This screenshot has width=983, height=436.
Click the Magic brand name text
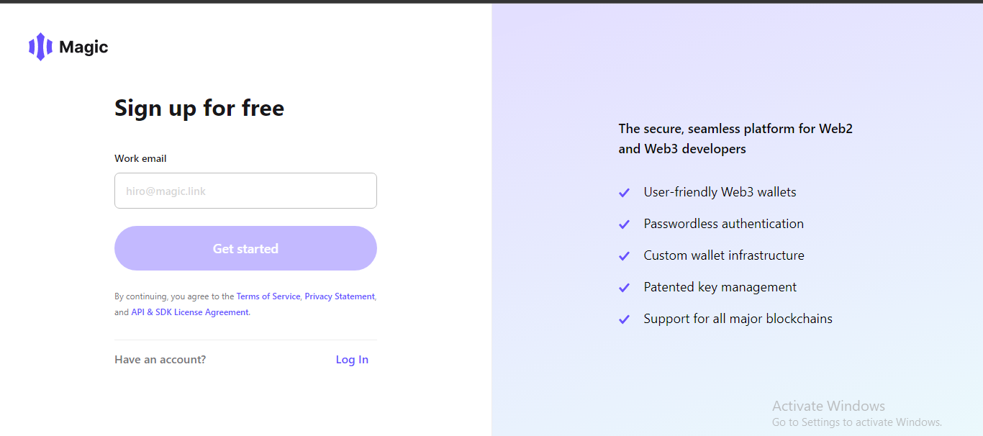click(83, 47)
